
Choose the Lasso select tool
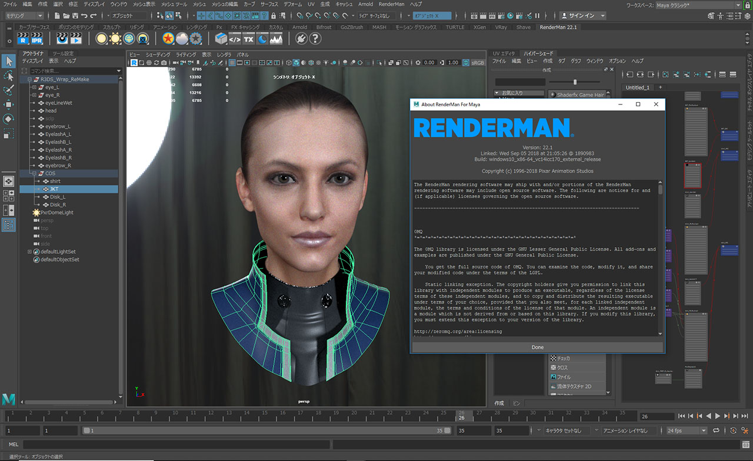point(8,76)
